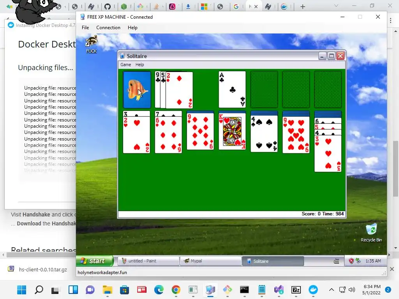The image size is (399, 299).
Task: Select the Ace of clubs foundation card
Action: click(x=232, y=90)
